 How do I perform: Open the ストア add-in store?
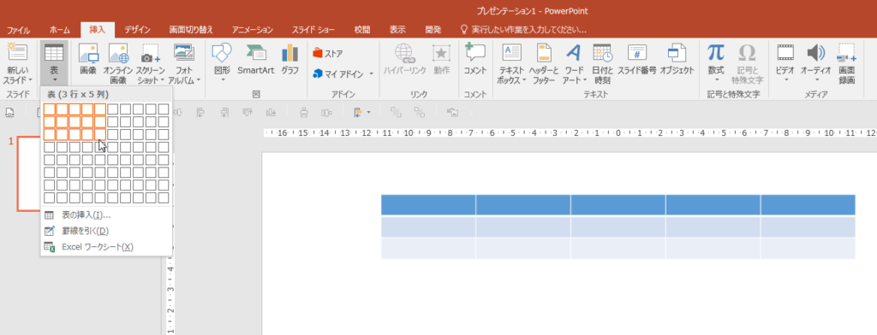point(328,54)
